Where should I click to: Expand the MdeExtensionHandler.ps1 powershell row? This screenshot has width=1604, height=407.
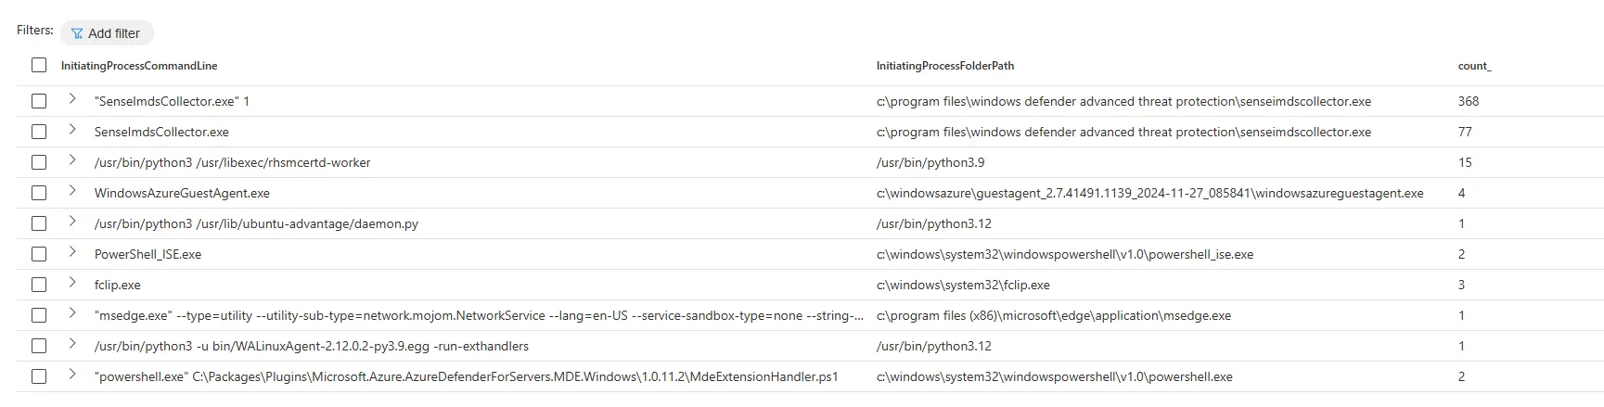coord(72,375)
